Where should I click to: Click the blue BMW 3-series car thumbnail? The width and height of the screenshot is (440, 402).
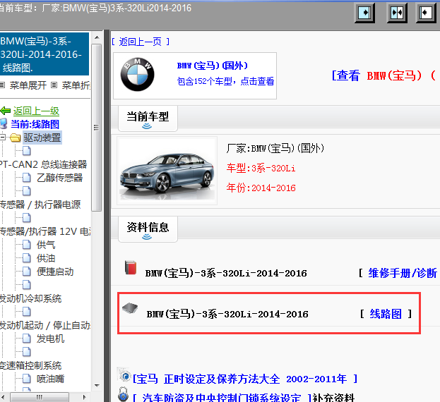point(167,171)
